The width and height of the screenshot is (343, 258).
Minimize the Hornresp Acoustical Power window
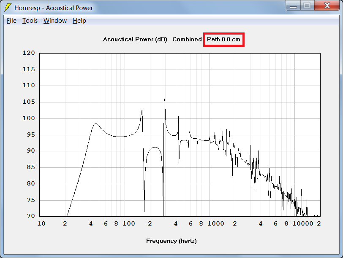coord(293,5)
